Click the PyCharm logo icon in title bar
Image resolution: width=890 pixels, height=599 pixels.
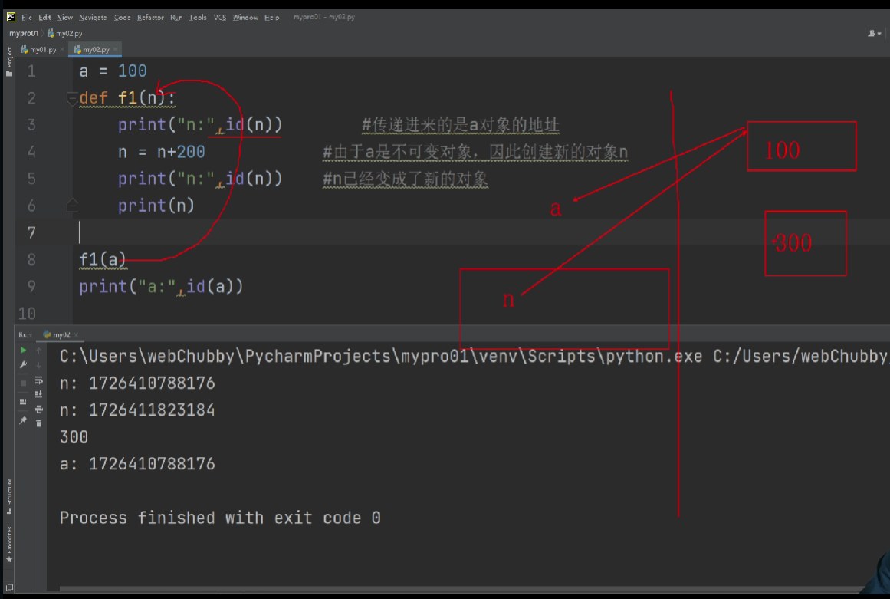tap(11, 17)
